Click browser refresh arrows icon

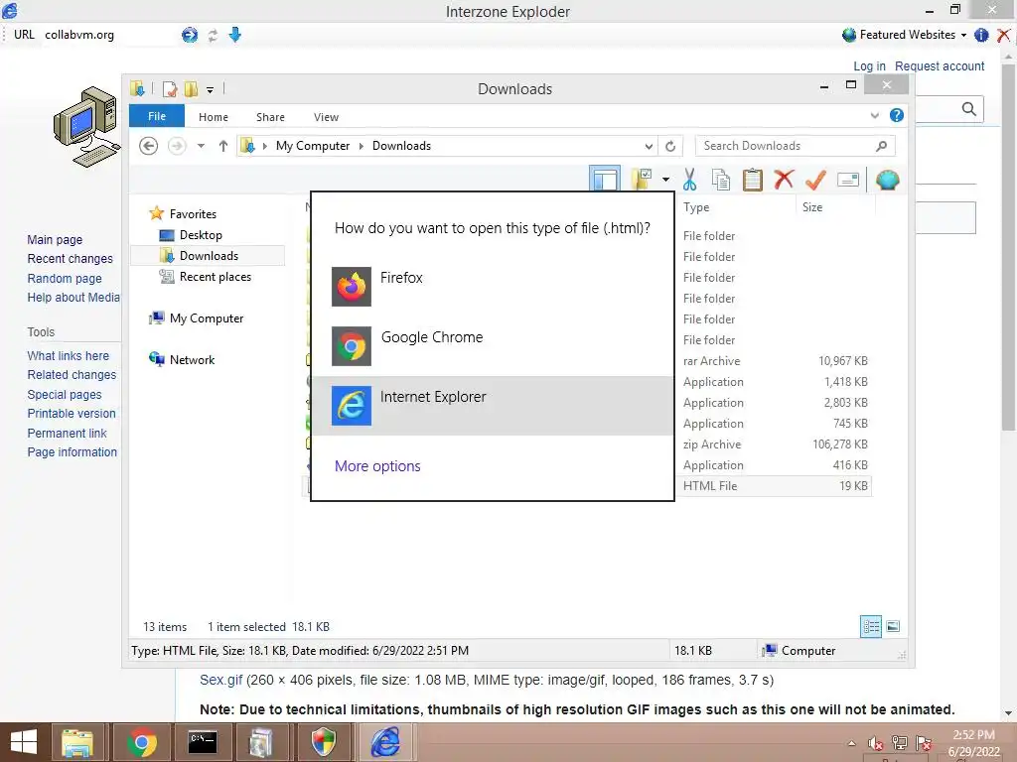pos(213,35)
